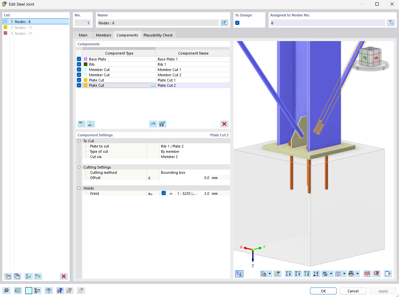Click the Cancel button
The width and height of the screenshot is (399, 297).
353,291
